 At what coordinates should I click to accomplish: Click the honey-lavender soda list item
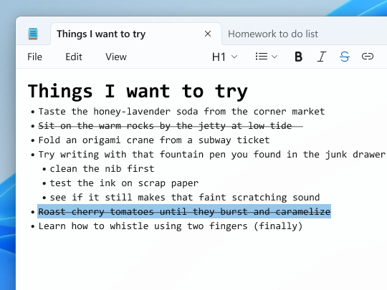(x=181, y=112)
